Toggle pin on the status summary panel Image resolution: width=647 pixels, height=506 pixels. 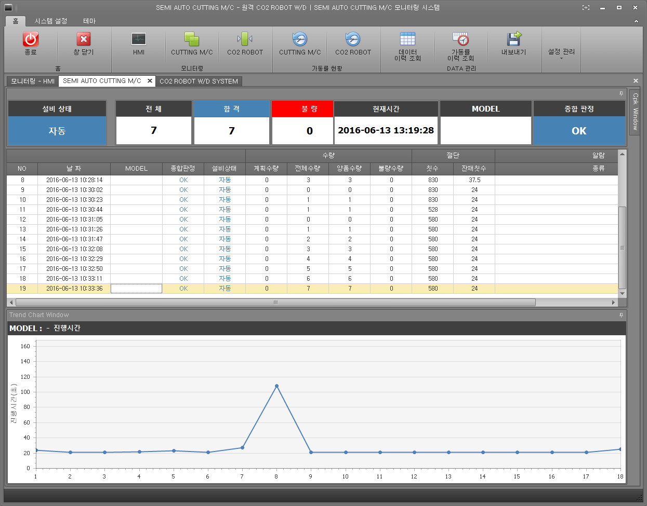621,94
